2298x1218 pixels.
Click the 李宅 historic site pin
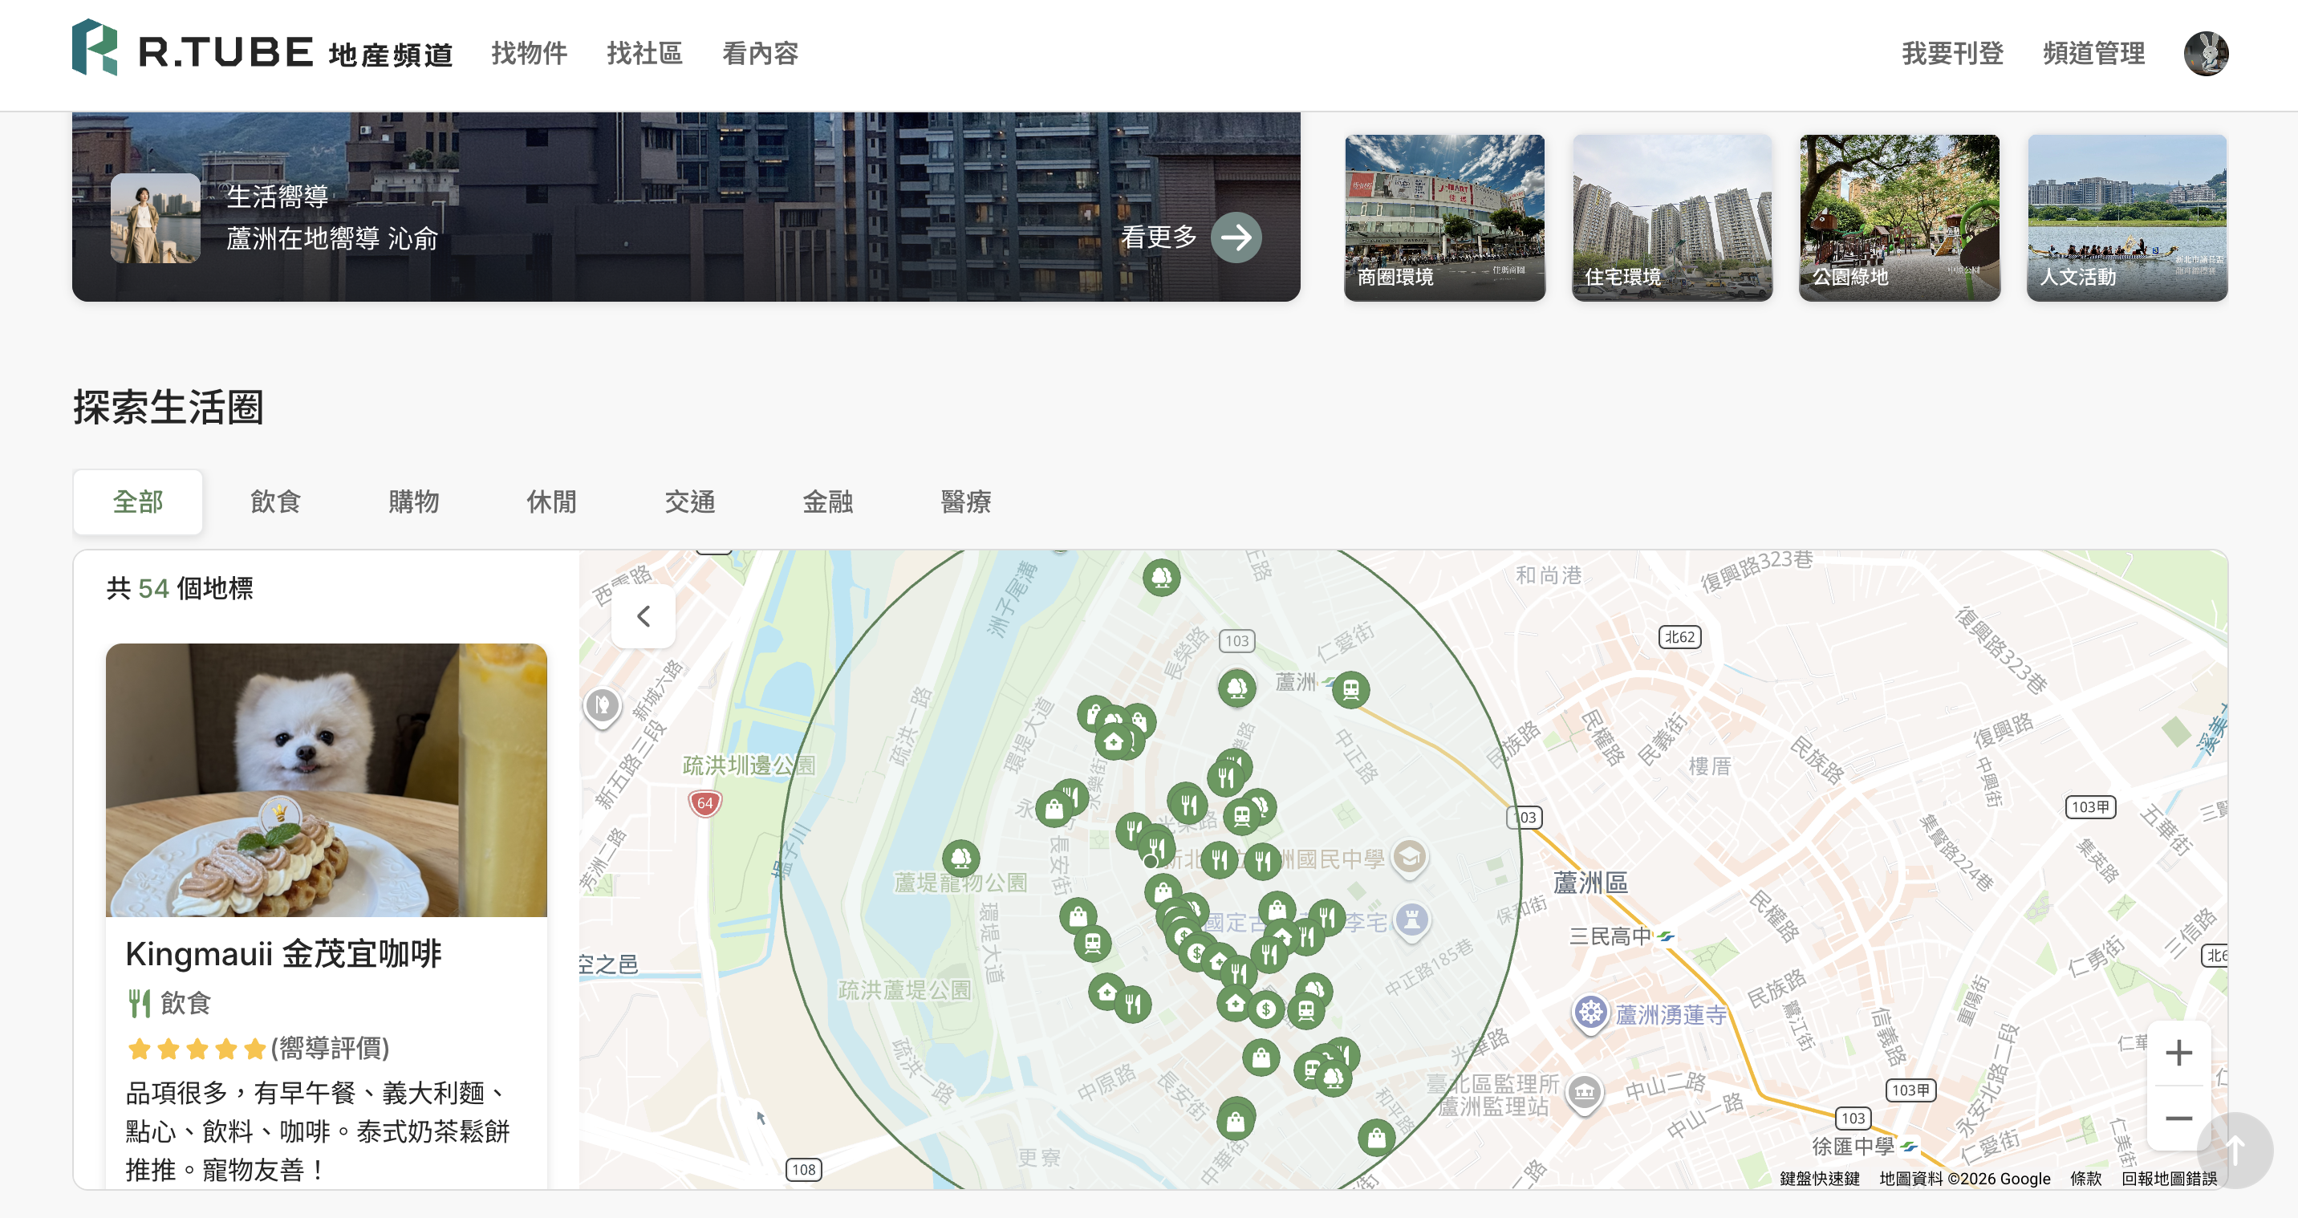pos(1412,920)
